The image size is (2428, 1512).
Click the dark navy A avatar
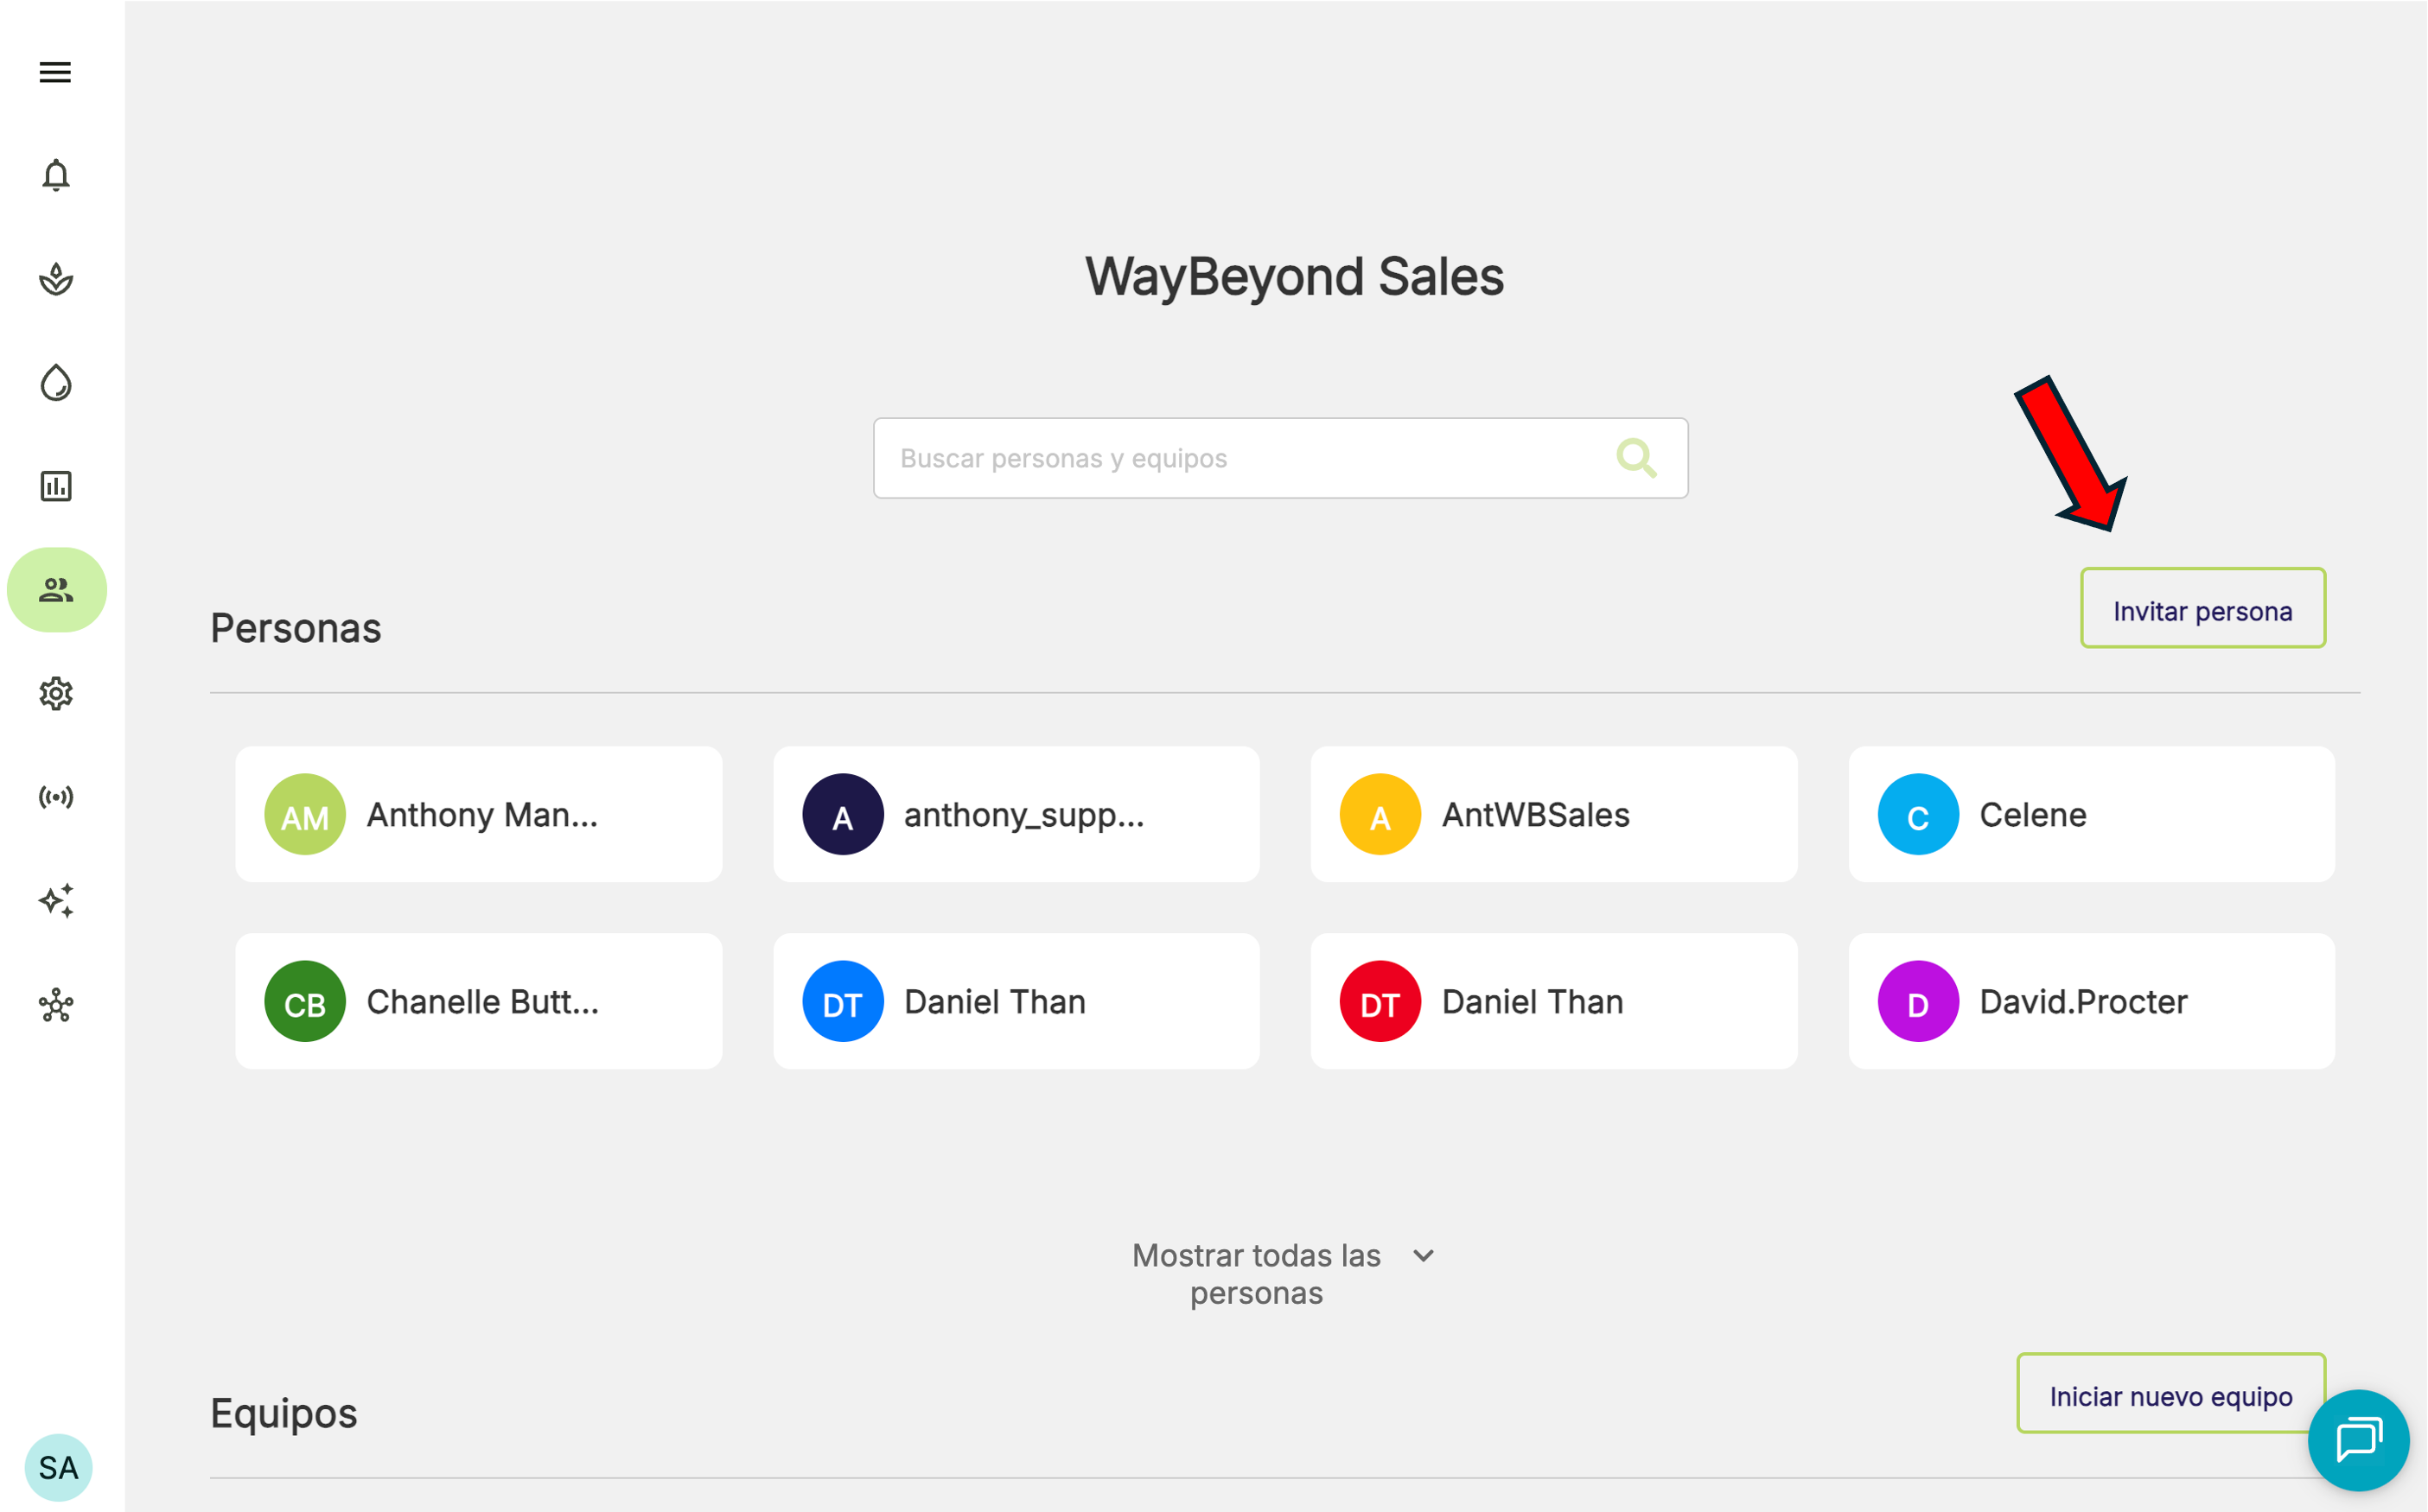click(844, 815)
